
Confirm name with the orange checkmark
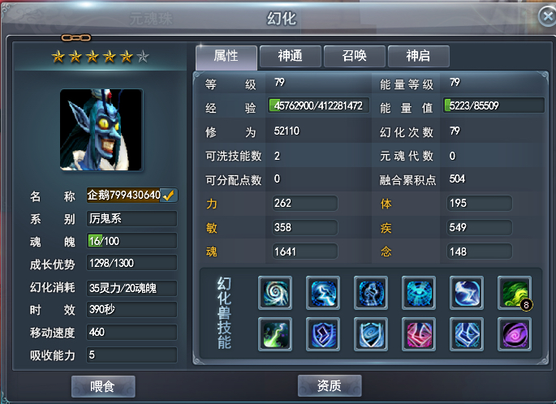(169, 196)
